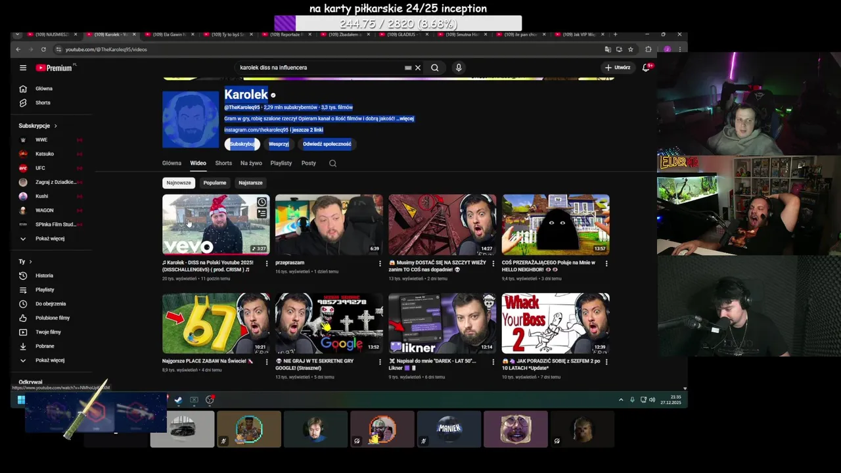
Task: Open options menu for przepraszam video
Action: (380, 263)
